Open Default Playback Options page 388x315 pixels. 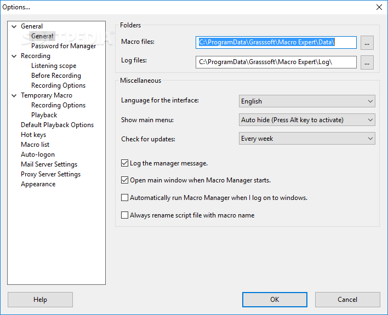(57, 125)
